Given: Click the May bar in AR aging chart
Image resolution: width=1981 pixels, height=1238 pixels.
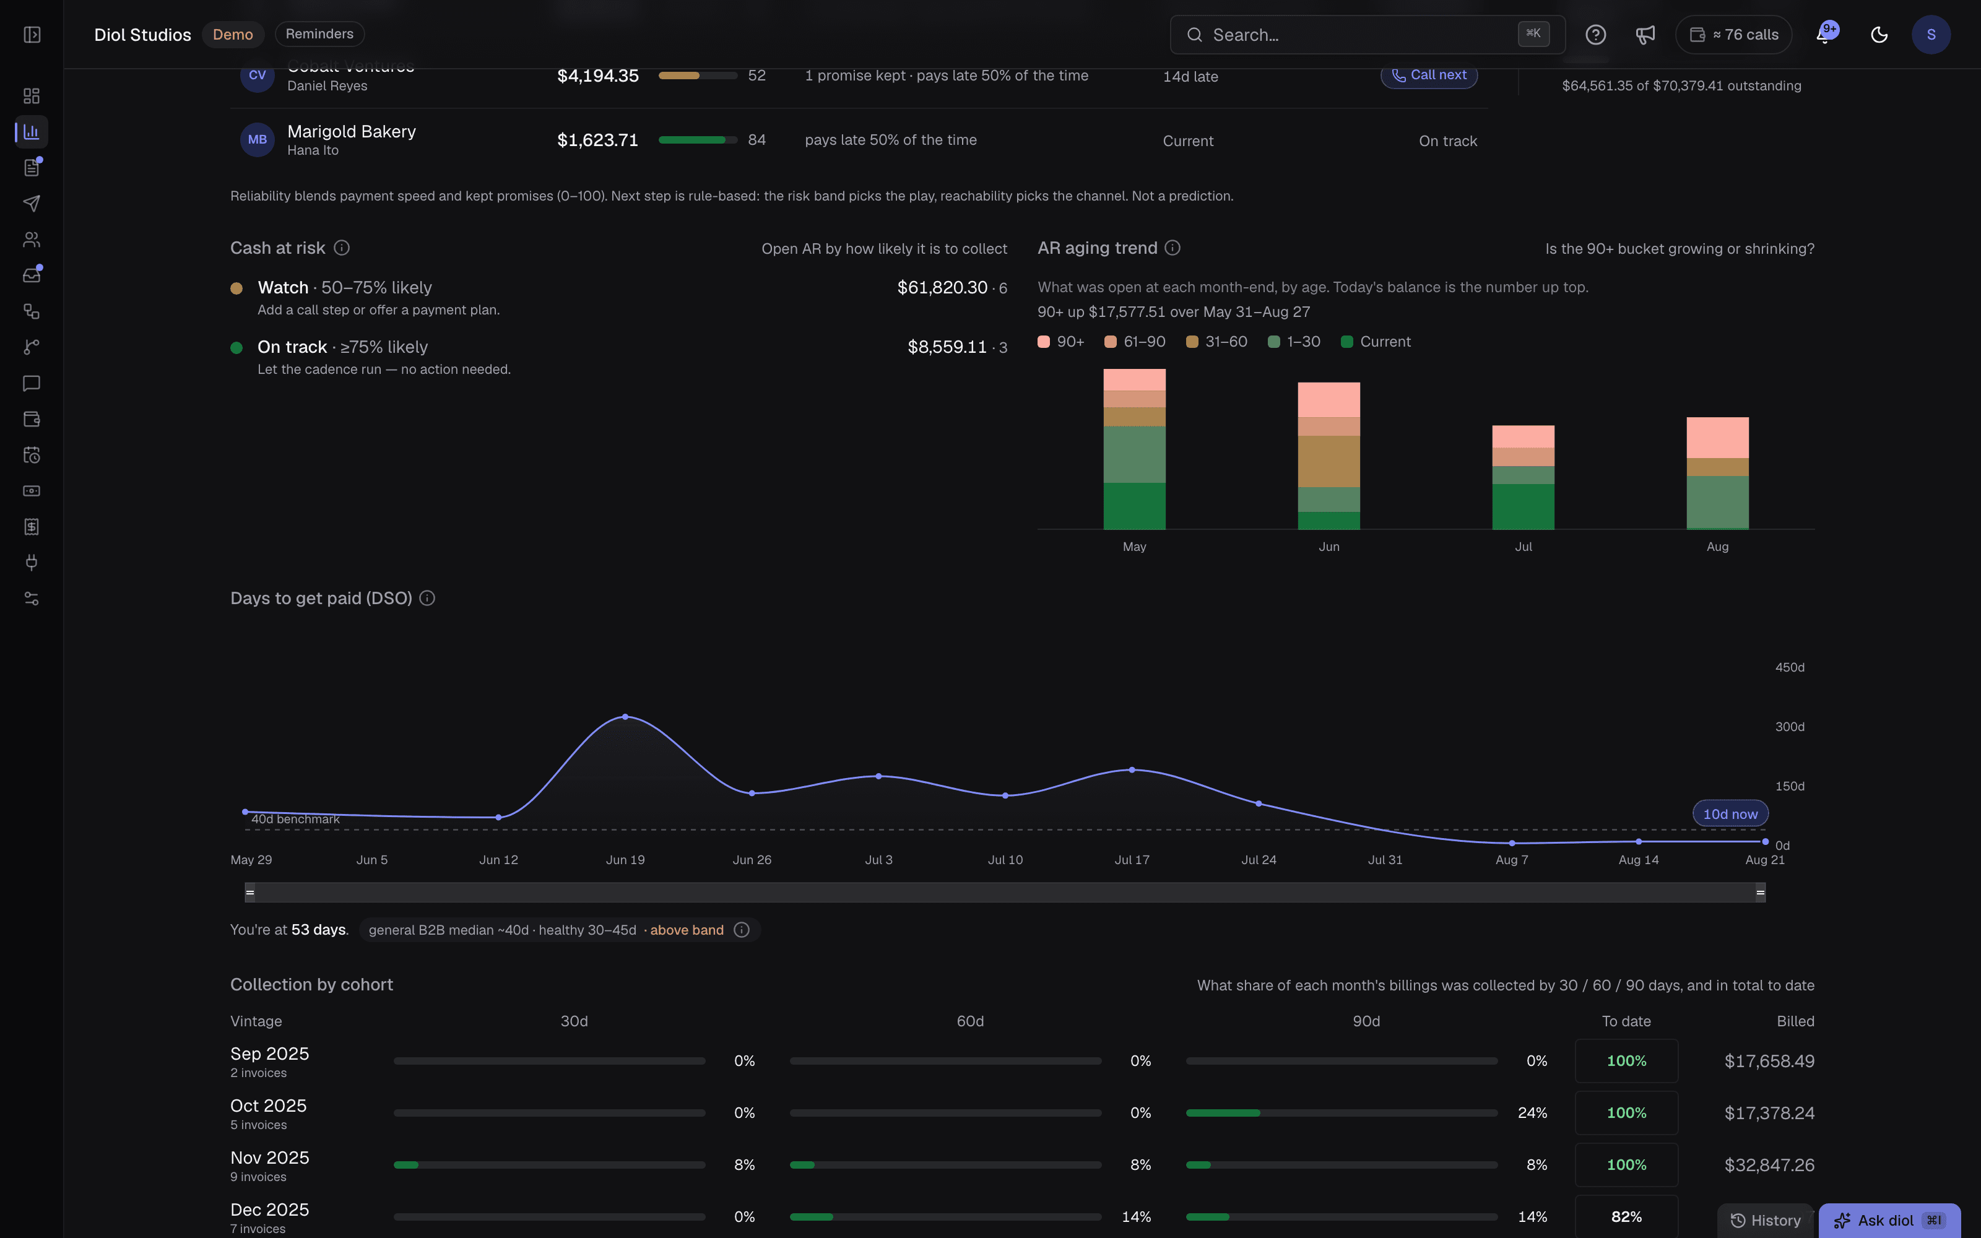Looking at the screenshot, I should (1135, 449).
